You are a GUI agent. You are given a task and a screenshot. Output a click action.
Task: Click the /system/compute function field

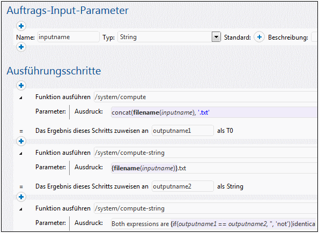click(205, 97)
